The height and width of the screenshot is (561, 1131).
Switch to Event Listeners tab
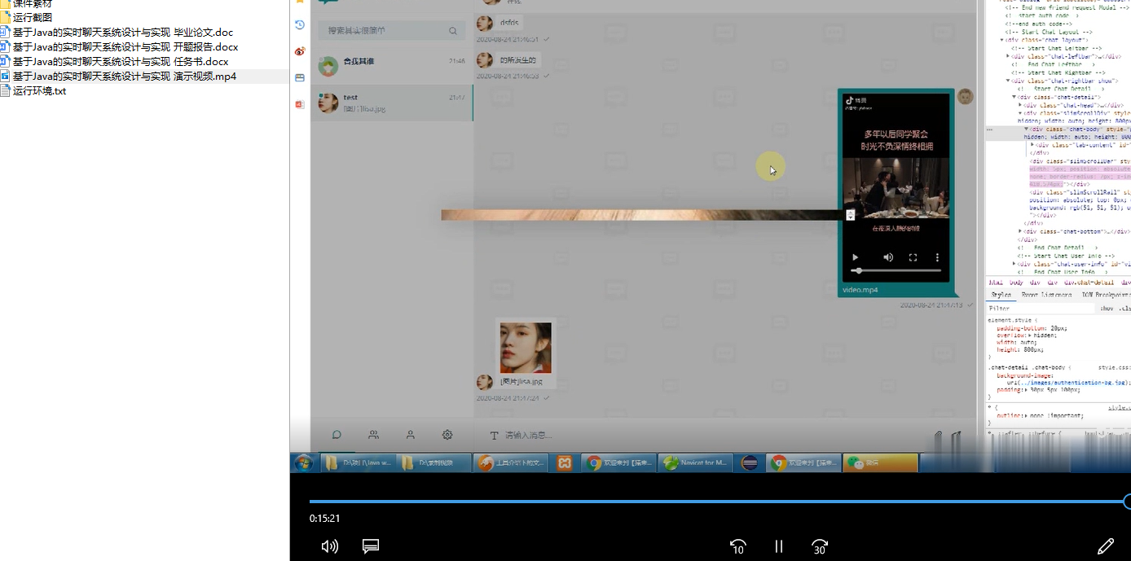1046,295
